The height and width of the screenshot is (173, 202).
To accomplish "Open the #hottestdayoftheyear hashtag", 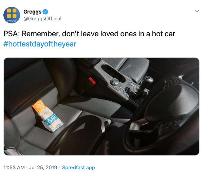I will 40,44.
